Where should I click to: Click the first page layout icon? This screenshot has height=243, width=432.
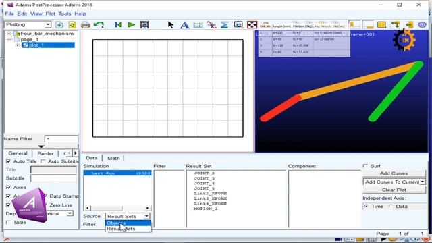click(x=354, y=25)
